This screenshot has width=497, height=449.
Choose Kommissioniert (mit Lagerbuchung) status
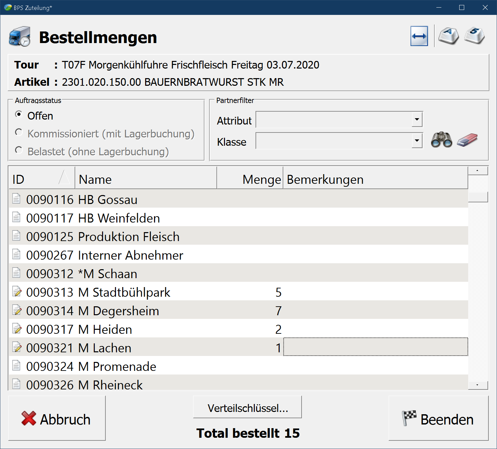tap(19, 132)
